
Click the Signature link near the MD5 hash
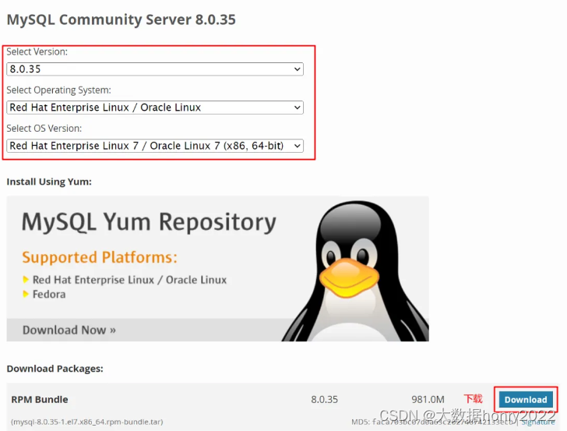tap(537, 422)
